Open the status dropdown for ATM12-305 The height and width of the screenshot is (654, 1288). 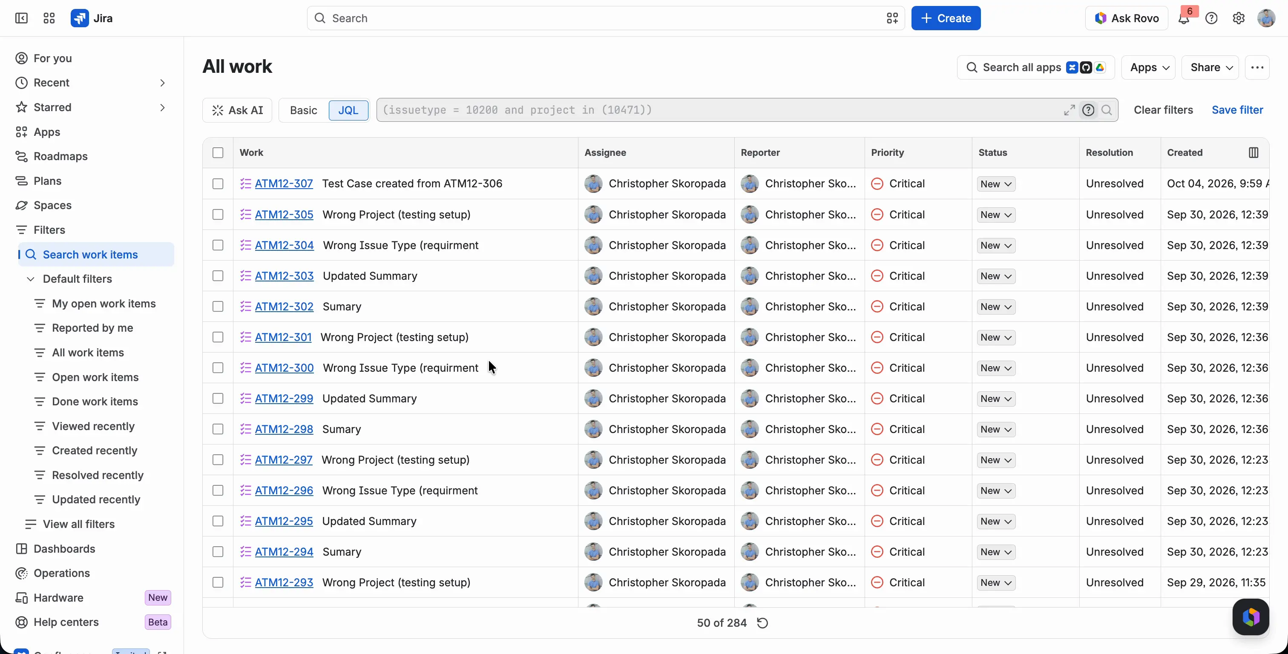click(x=996, y=215)
